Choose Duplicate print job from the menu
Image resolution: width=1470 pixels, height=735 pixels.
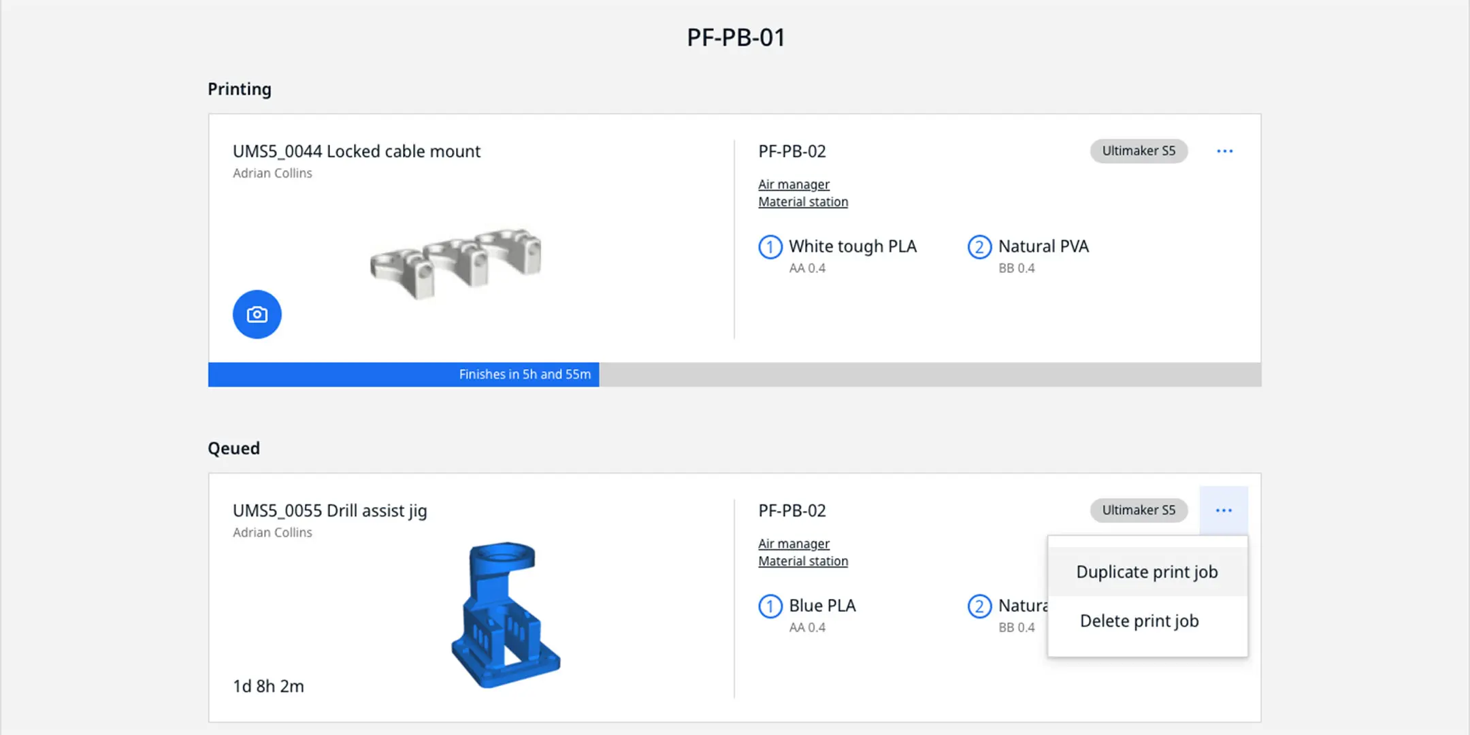point(1147,572)
